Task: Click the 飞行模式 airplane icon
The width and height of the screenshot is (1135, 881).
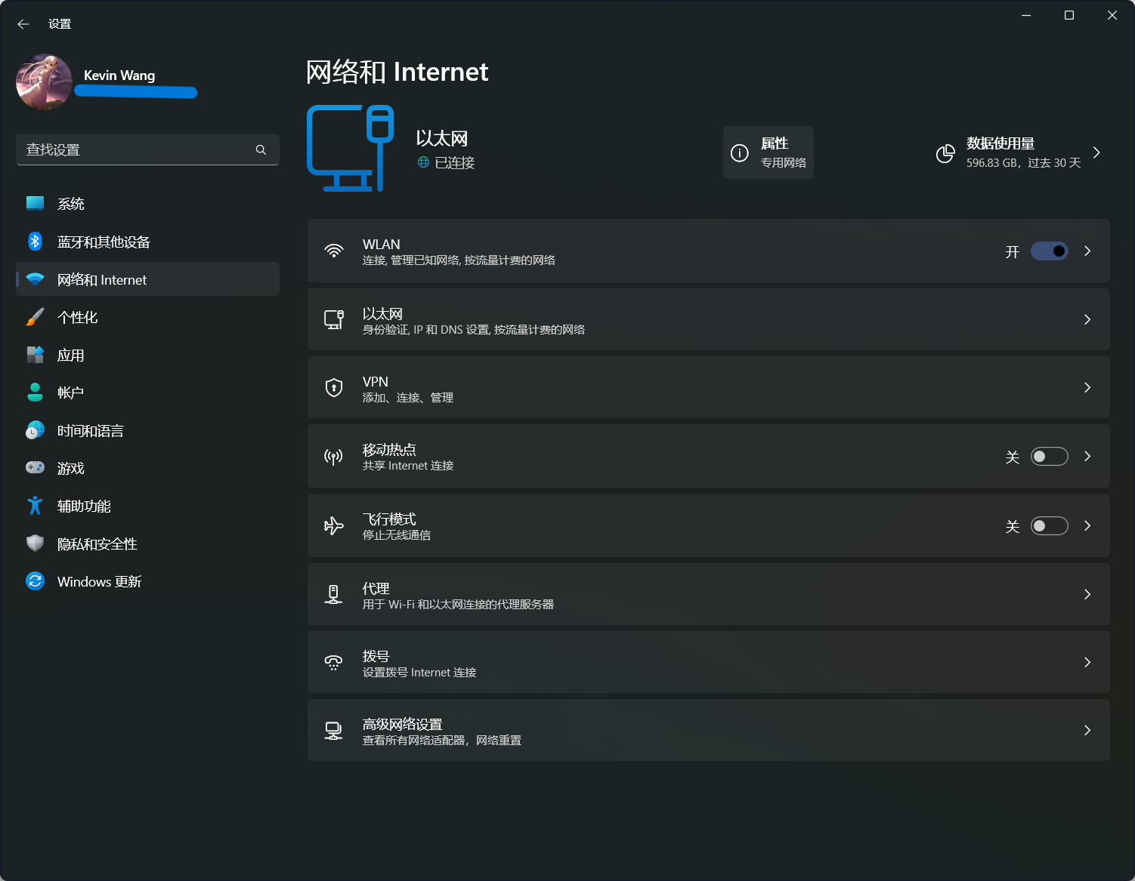Action: 333,525
